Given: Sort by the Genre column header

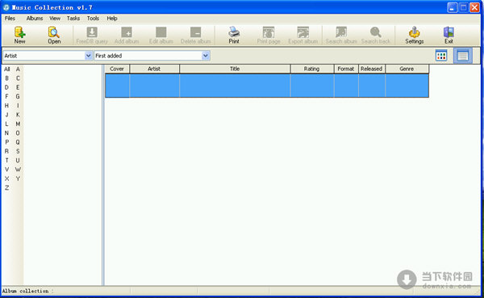Looking at the screenshot, I should [x=407, y=69].
